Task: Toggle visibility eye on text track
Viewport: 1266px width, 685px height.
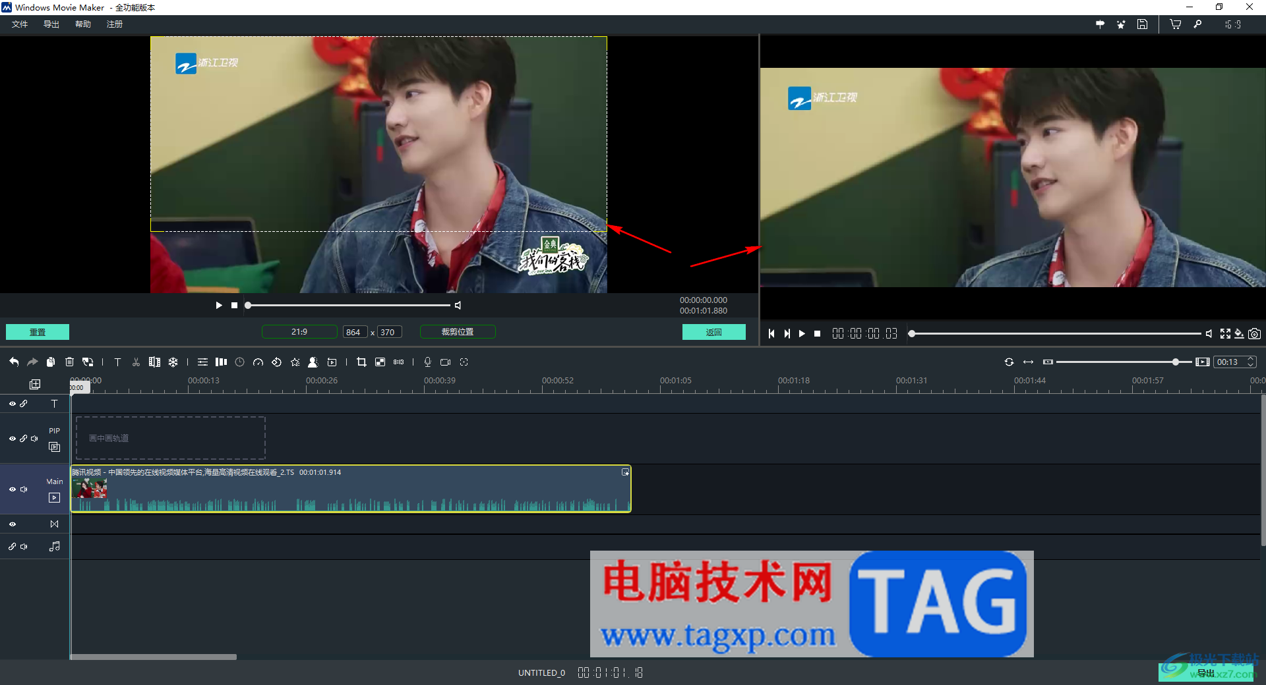Action: click(x=12, y=404)
